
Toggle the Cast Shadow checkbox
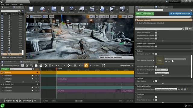click(156, 81)
